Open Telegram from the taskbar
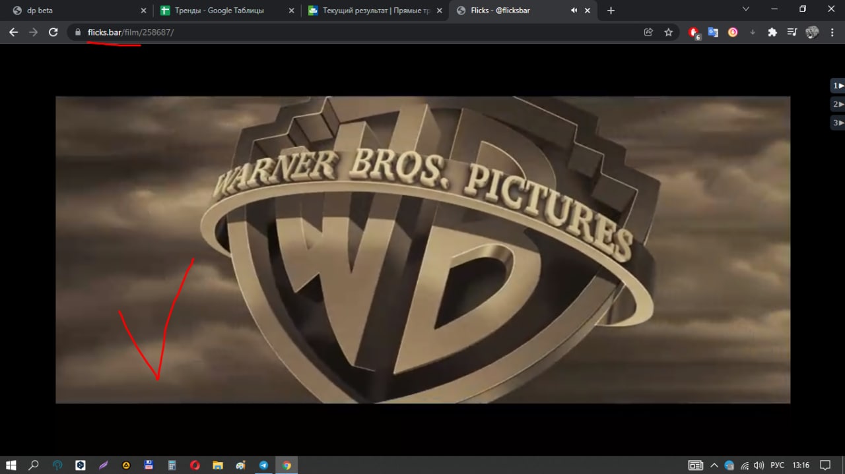 pos(263,465)
